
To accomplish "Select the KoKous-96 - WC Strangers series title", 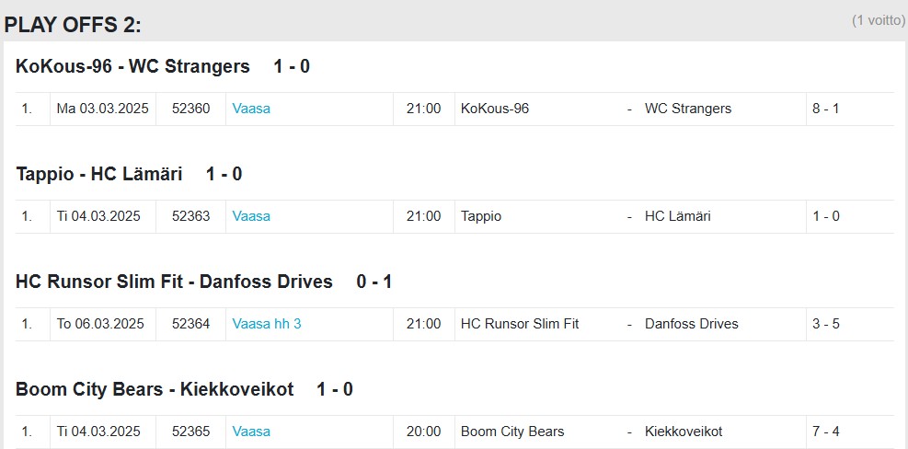I will (x=132, y=66).
